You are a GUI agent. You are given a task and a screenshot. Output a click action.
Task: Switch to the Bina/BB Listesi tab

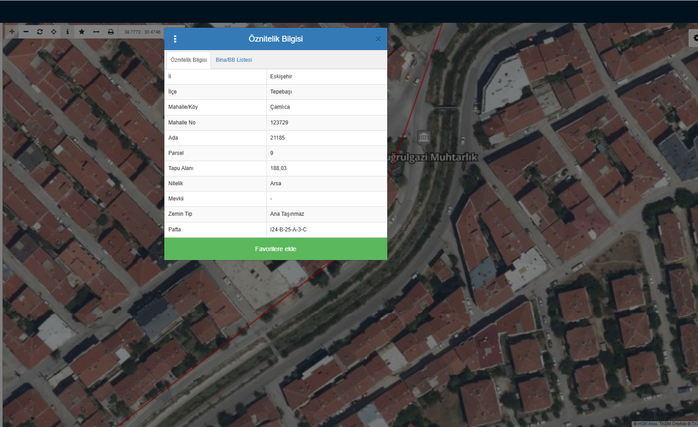click(x=234, y=60)
